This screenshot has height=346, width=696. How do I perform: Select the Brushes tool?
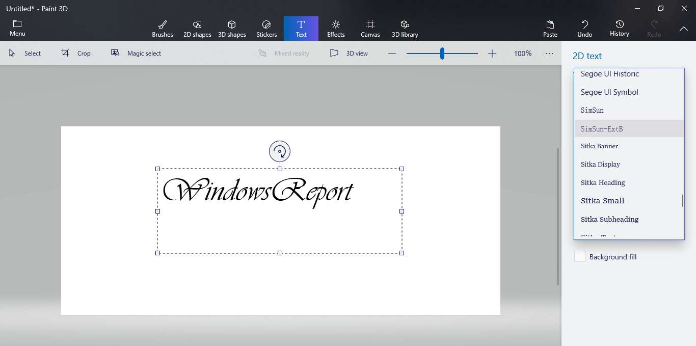click(163, 29)
